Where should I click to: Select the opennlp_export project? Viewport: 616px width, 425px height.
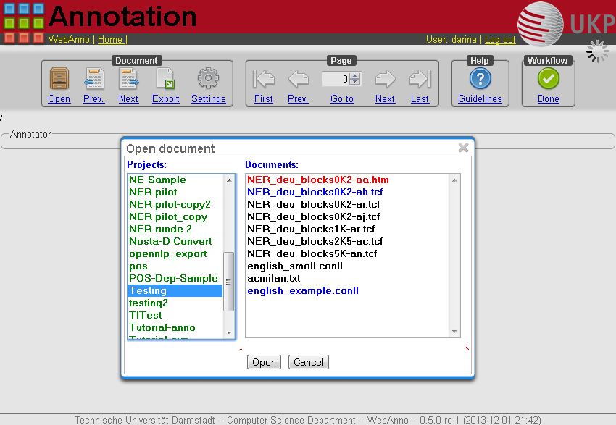pyautogui.click(x=175, y=253)
